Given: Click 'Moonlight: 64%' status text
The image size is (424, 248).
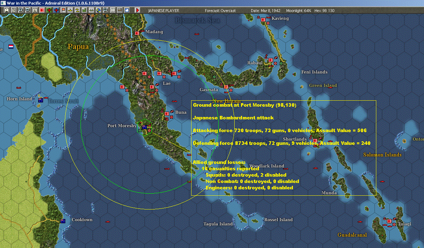Looking at the screenshot, I should [x=299, y=11].
